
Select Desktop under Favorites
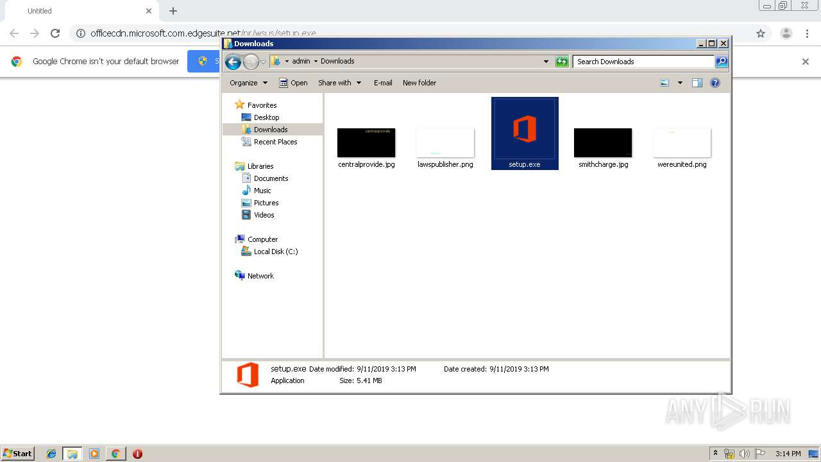pyautogui.click(x=260, y=117)
